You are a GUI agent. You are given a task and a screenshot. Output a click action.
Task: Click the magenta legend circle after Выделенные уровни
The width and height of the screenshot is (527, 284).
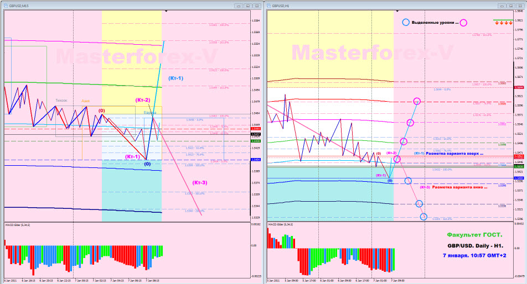pyautogui.click(x=463, y=23)
